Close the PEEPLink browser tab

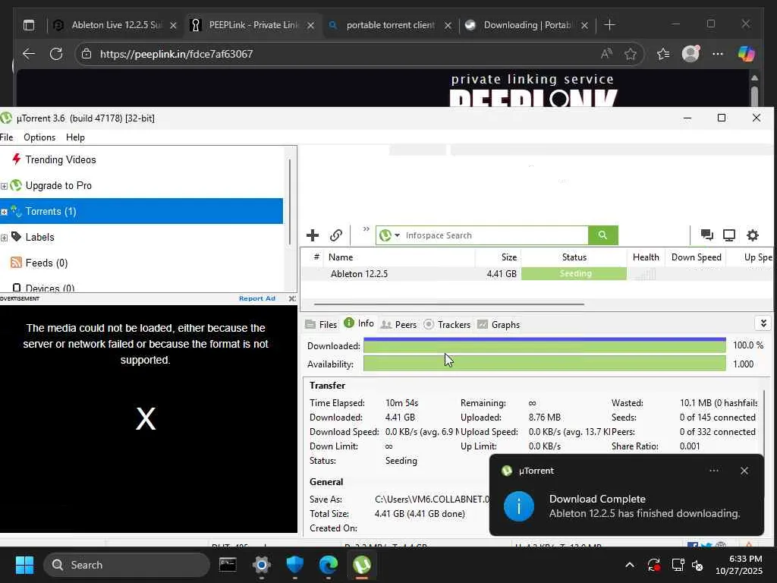(310, 25)
